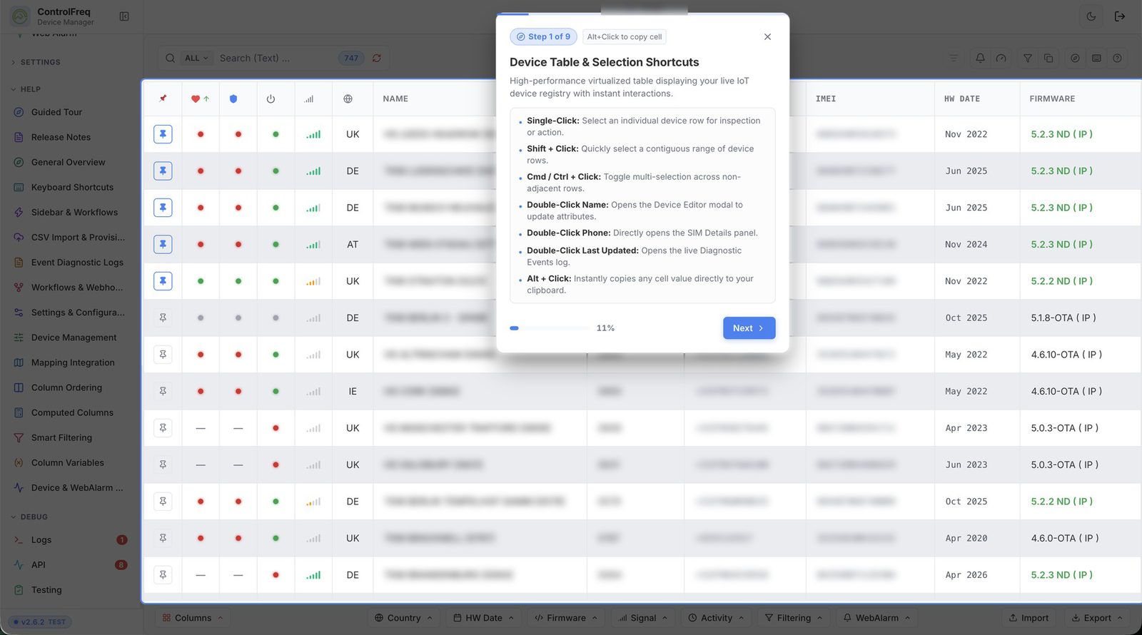
Task: Refresh the device list with the reload icon
Action: click(377, 58)
